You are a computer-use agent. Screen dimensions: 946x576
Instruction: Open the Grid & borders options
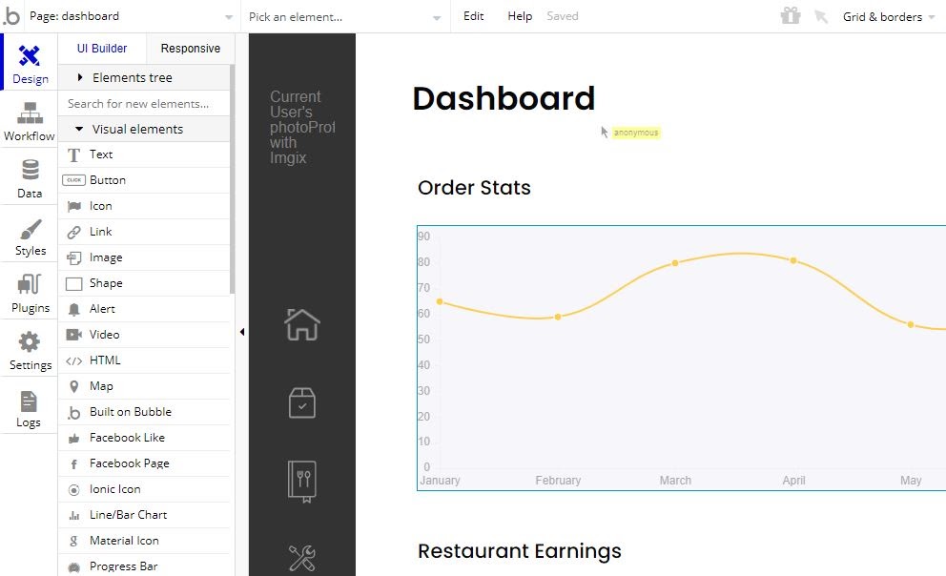883,16
